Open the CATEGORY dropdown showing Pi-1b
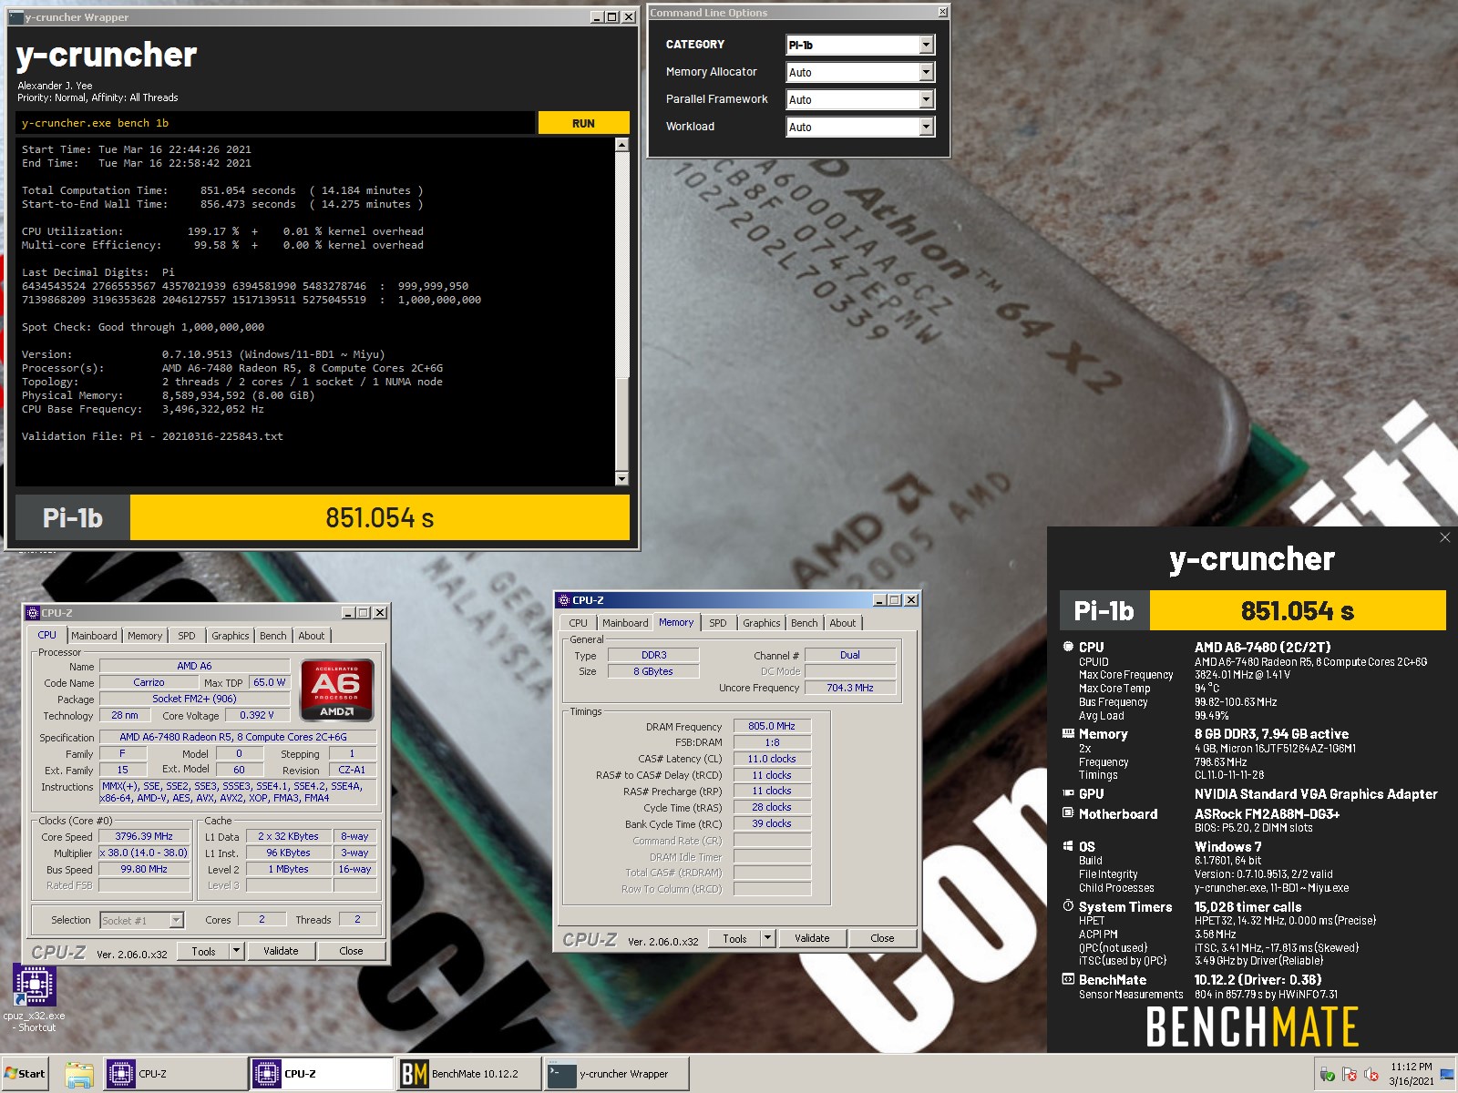Viewport: 1458px width, 1093px height. [860, 45]
